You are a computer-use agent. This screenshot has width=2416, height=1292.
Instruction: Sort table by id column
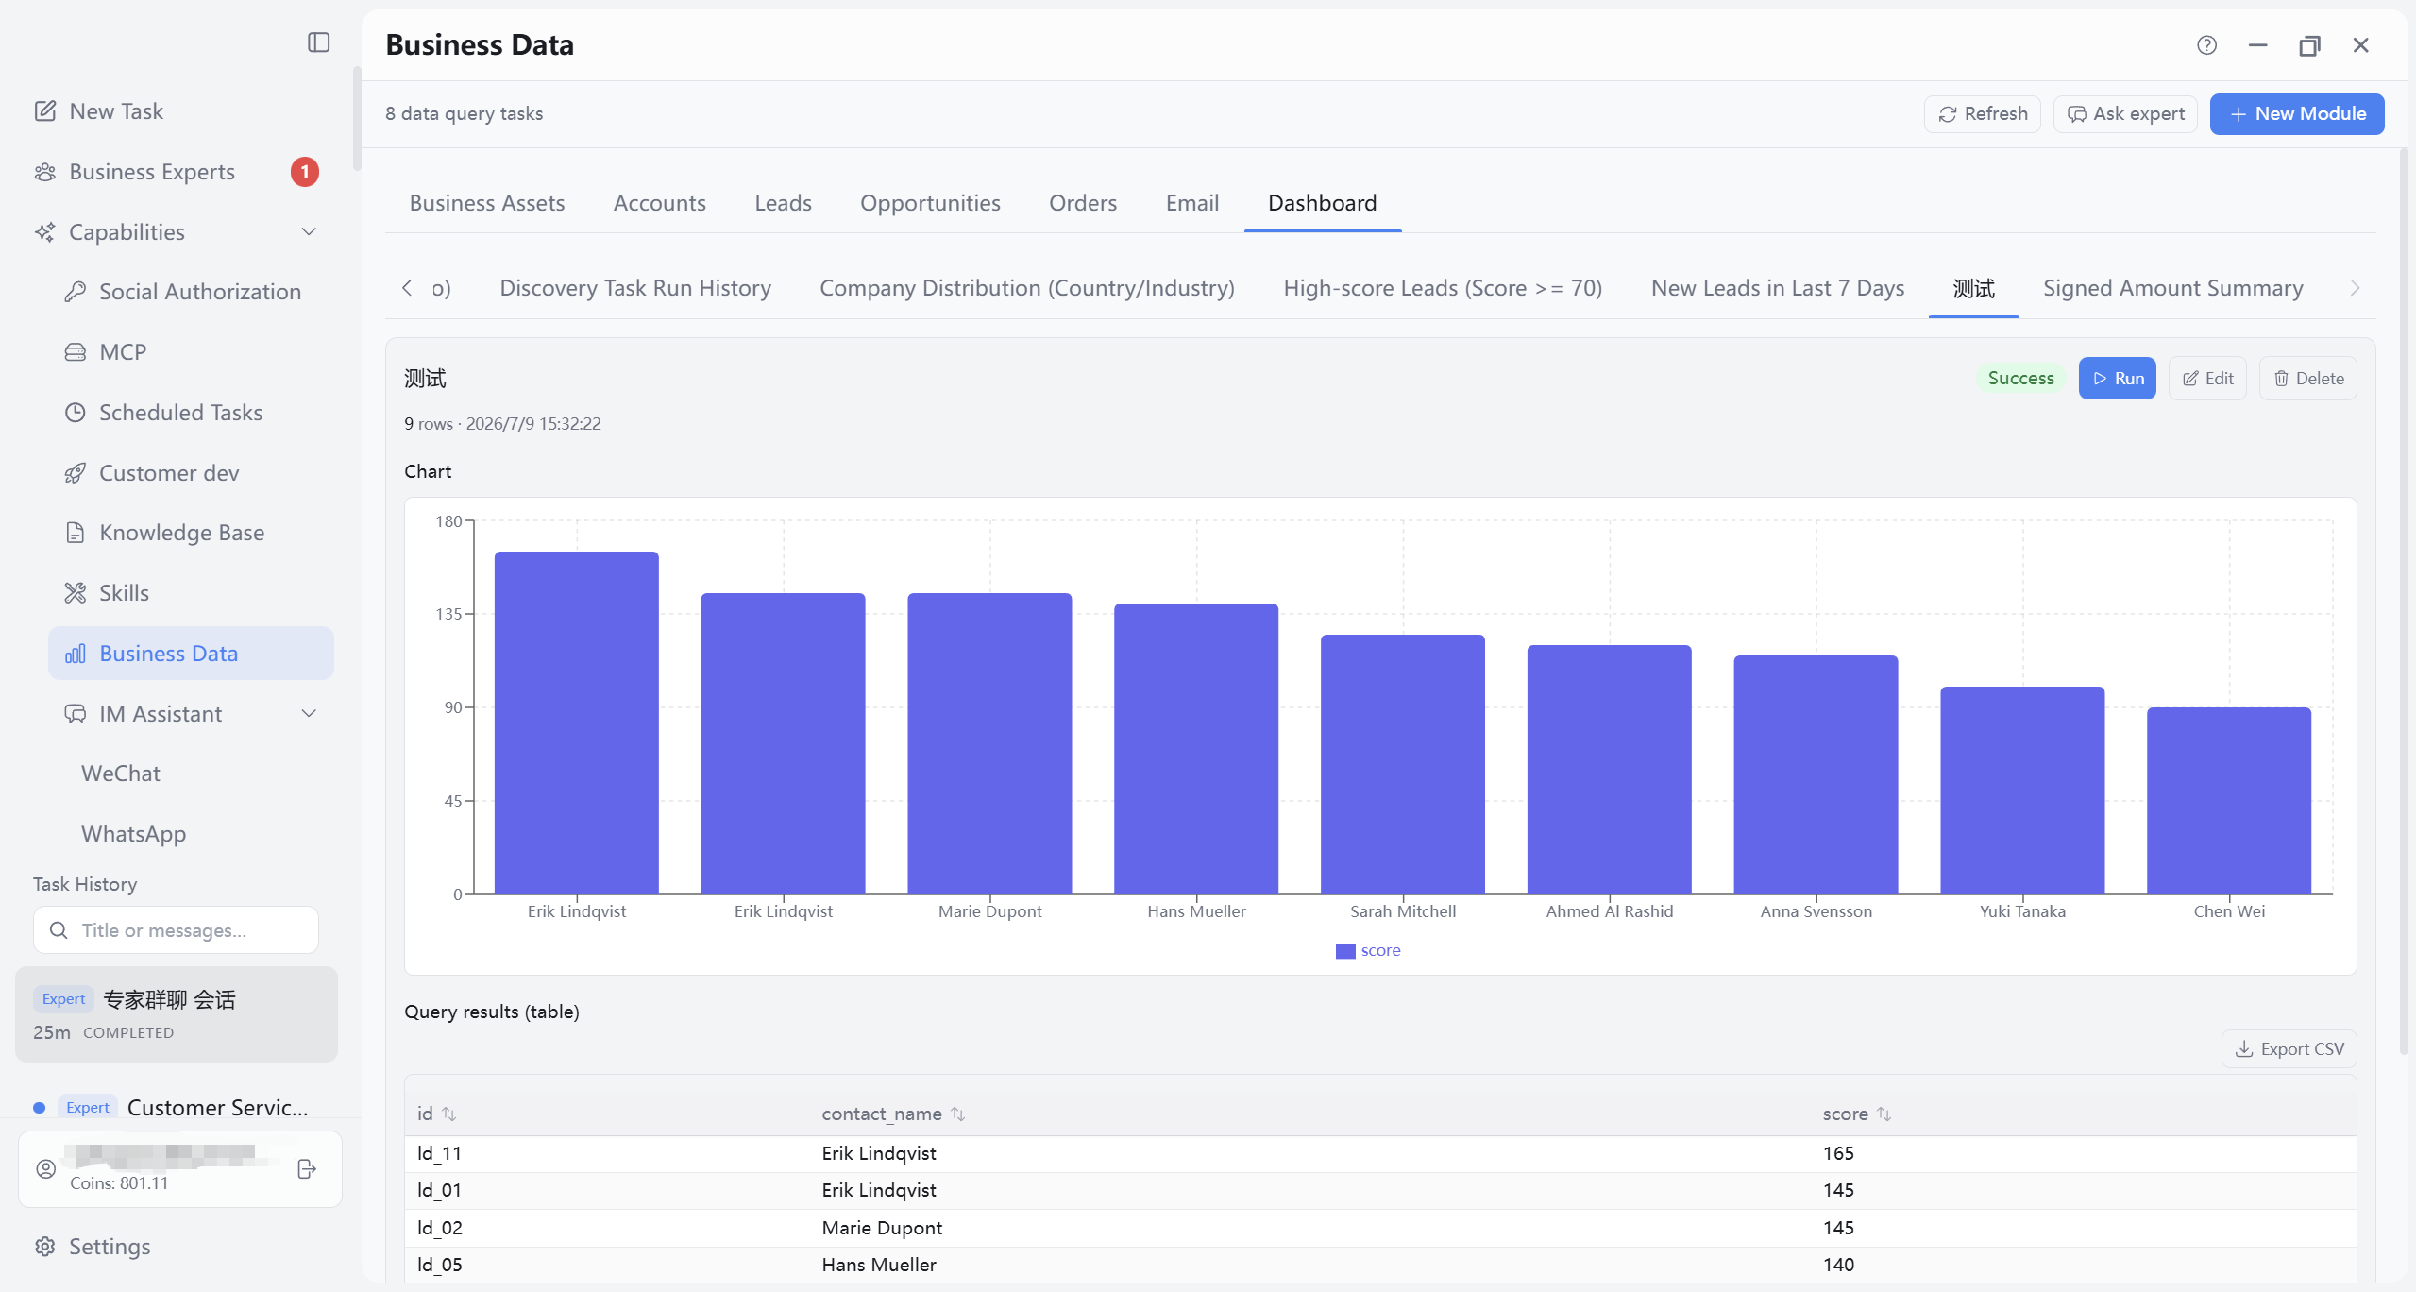coord(448,1114)
